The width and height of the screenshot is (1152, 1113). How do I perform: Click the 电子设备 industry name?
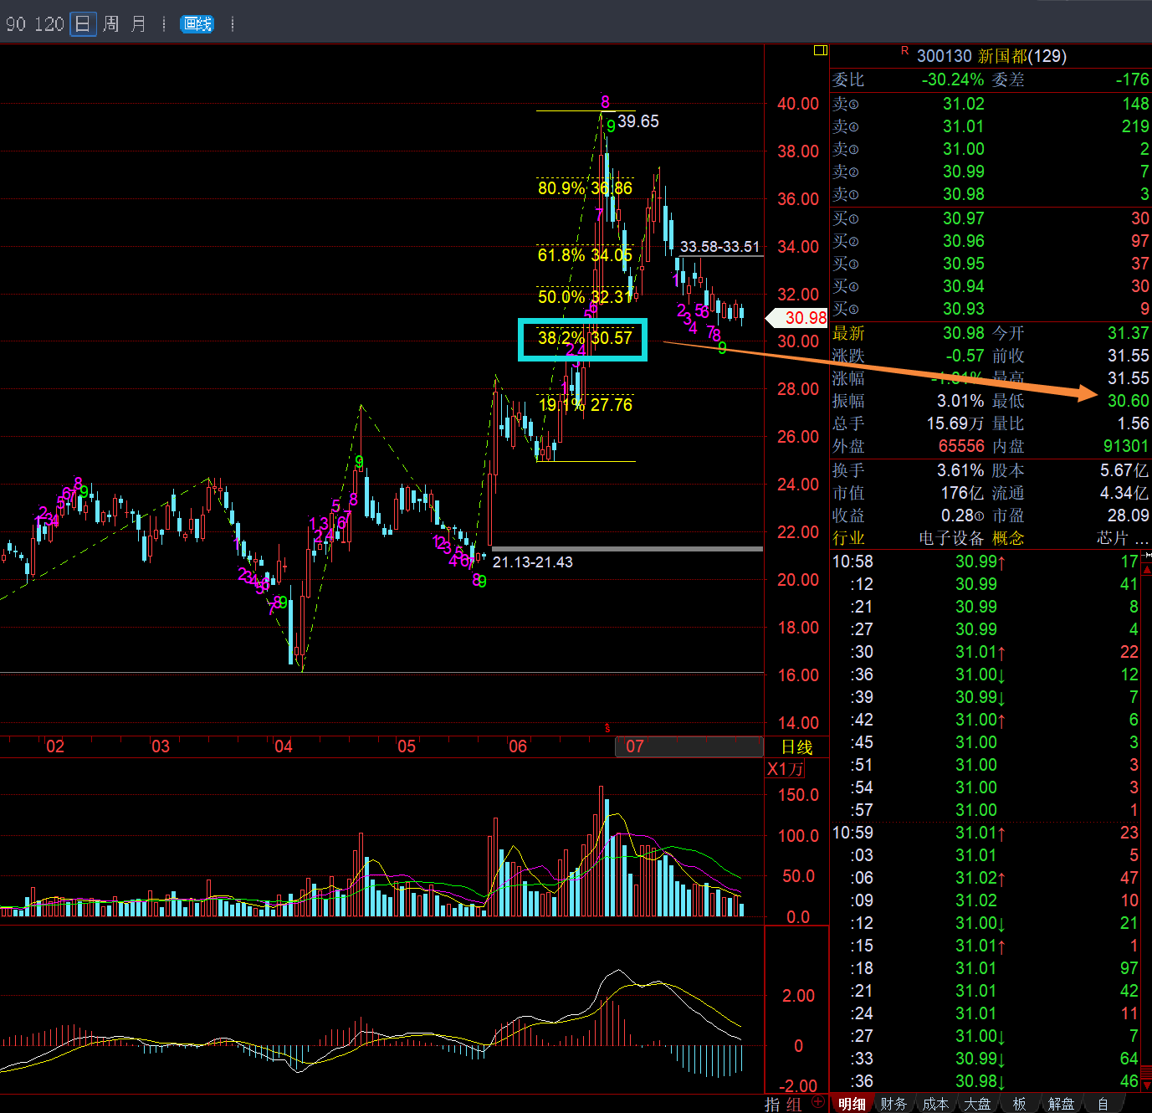pyautogui.click(x=951, y=538)
